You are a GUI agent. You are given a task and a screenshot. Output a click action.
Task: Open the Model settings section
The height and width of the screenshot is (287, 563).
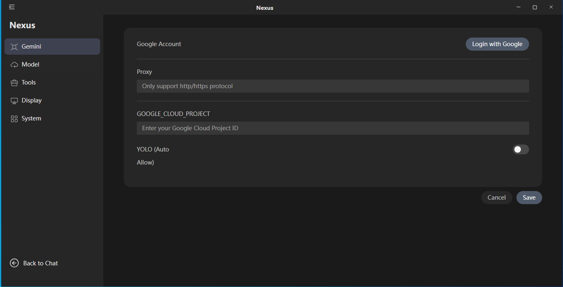[52, 65]
